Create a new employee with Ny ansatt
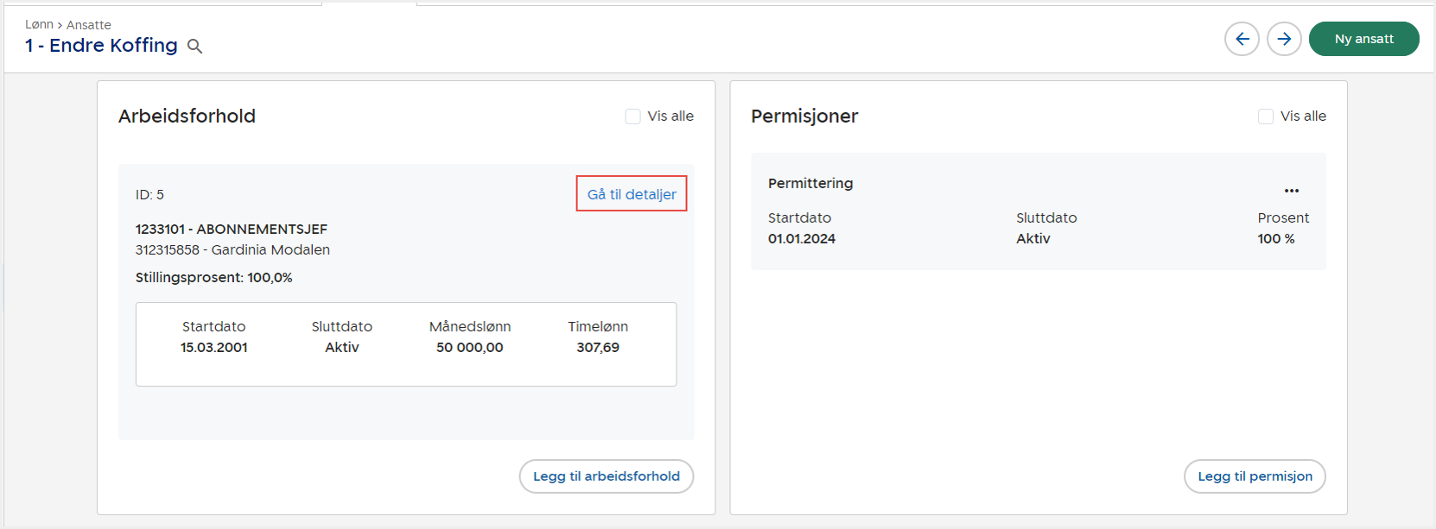Screen dimensions: 1436x529 (x=1363, y=39)
